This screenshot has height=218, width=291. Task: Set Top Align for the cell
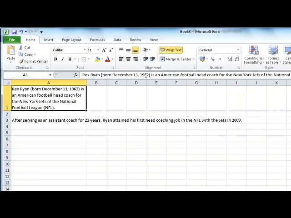coord(121,50)
